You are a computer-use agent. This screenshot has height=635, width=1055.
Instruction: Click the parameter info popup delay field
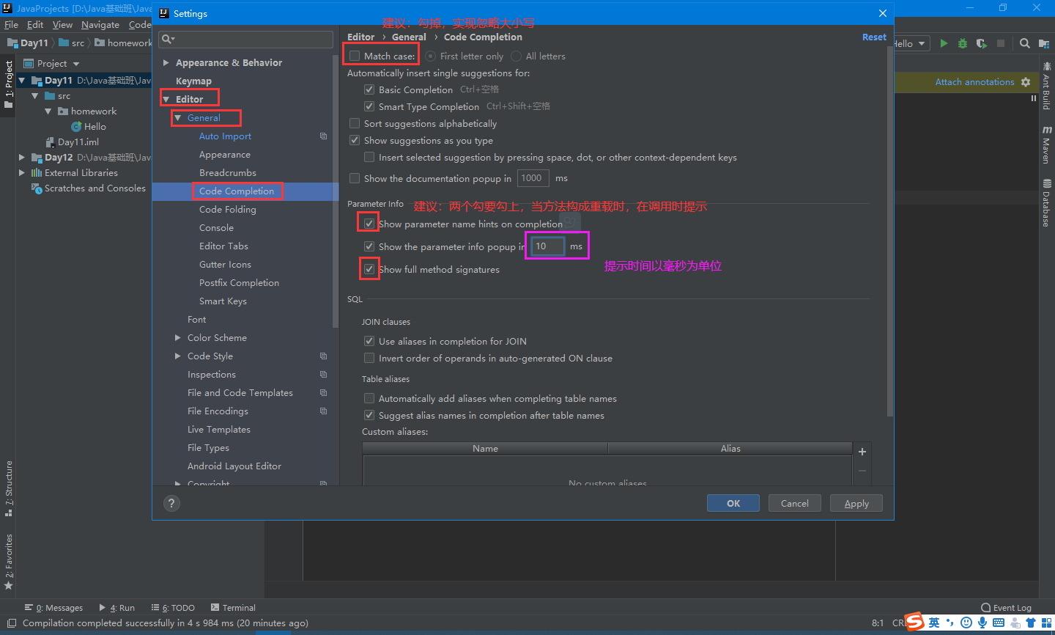point(547,246)
